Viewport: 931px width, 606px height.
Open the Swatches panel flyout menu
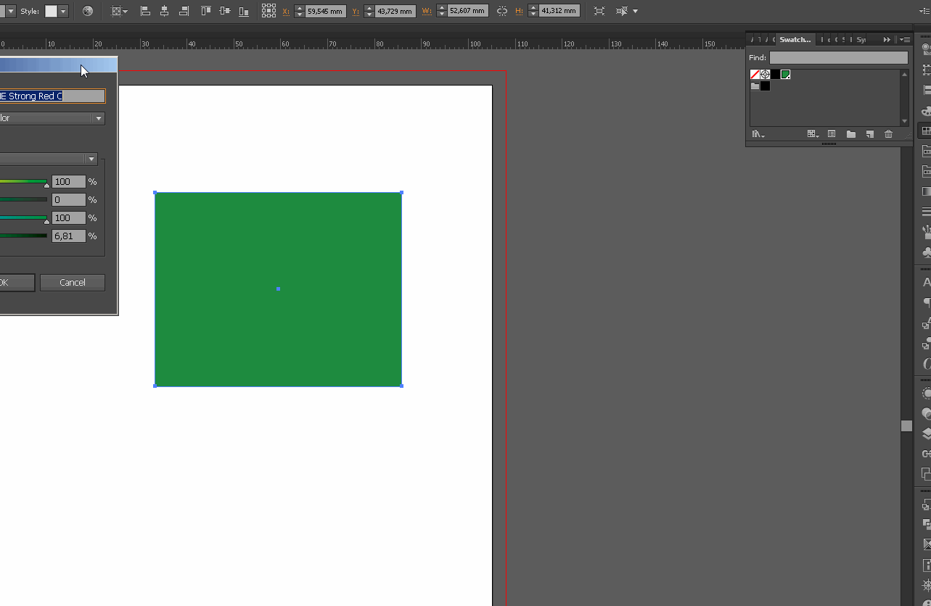pos(905,40)
